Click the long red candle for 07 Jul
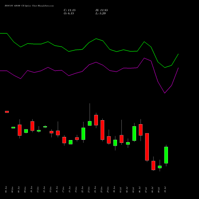 (x=147, y=147)
